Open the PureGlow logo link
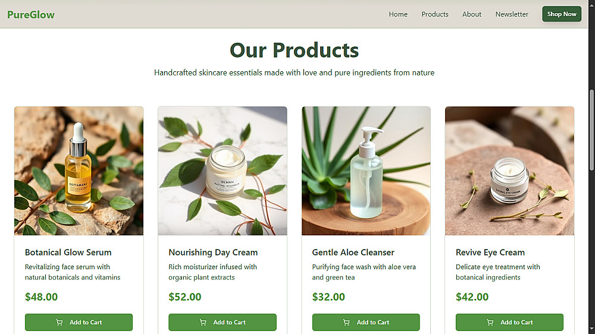 pyautogui.click(x=31, y=14)
